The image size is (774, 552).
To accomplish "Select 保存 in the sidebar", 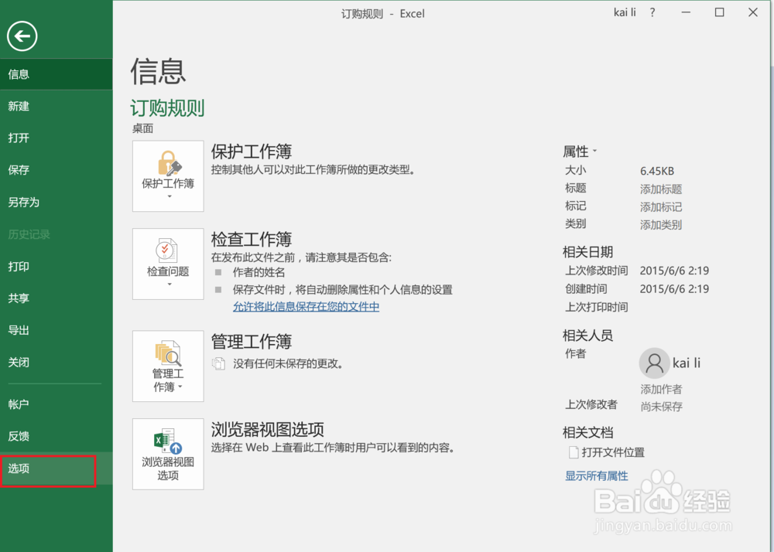I will (x=57, y=170).
